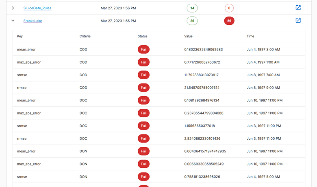Click the green 14 passed count badge

tap(192, 8)
